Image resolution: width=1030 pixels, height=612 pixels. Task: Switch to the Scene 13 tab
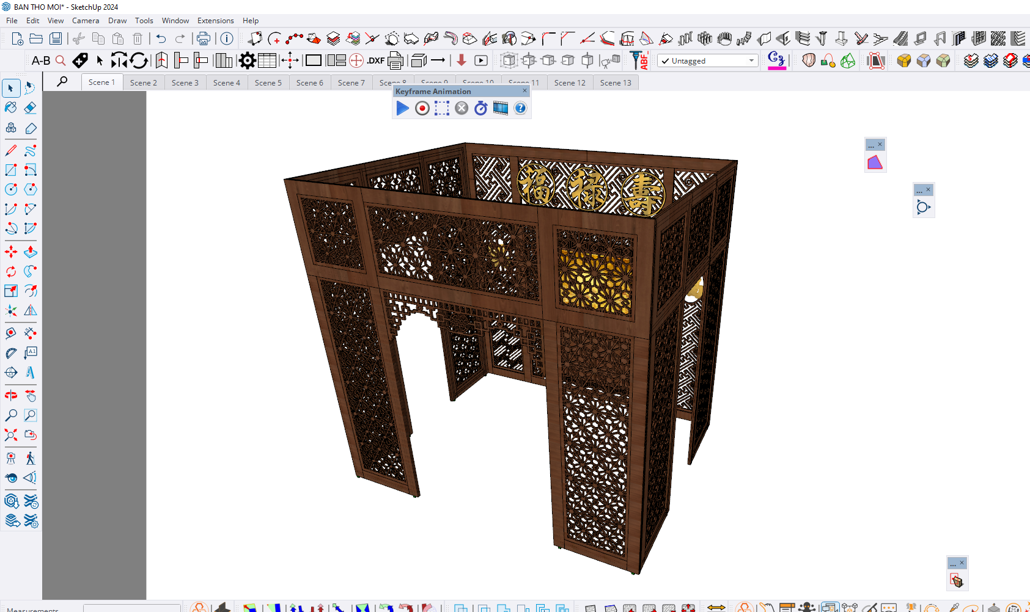tap(615, 82)
